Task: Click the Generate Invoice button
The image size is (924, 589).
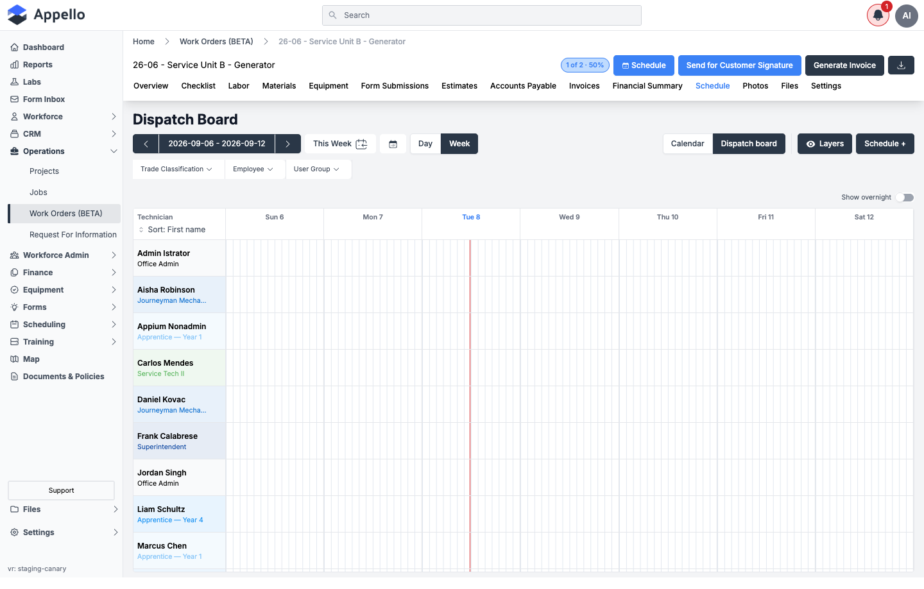Action: 844,65
